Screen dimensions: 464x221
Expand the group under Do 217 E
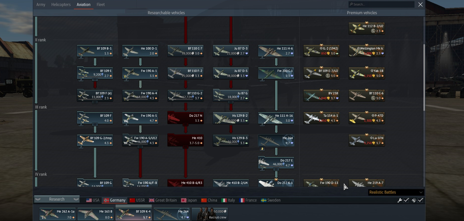[x=276, y=169]
